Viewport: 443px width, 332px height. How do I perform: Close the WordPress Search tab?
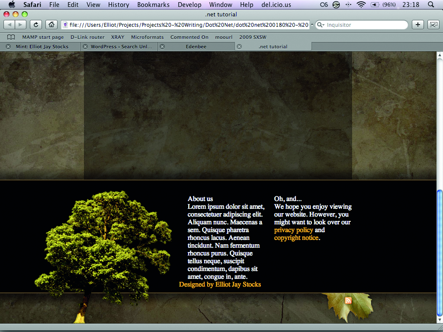pyautogui.click(x=85, y=47)
